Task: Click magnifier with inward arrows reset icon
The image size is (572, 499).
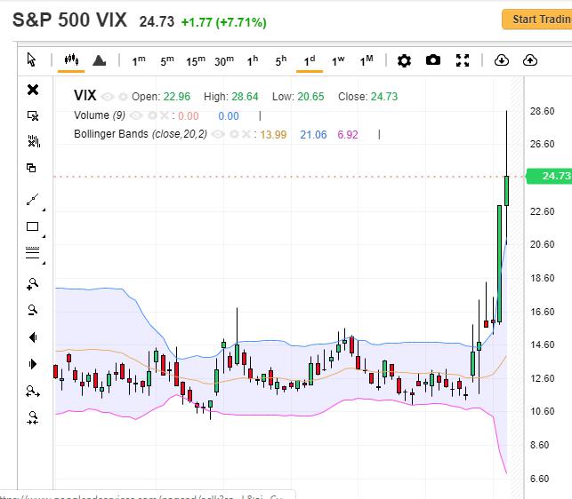Action: [x=33, y=418]
